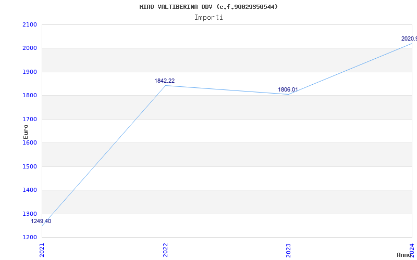Click the 1700 y-axis tick label
The width and height of the screenshot is (417, 260).
tap(30, 119)
